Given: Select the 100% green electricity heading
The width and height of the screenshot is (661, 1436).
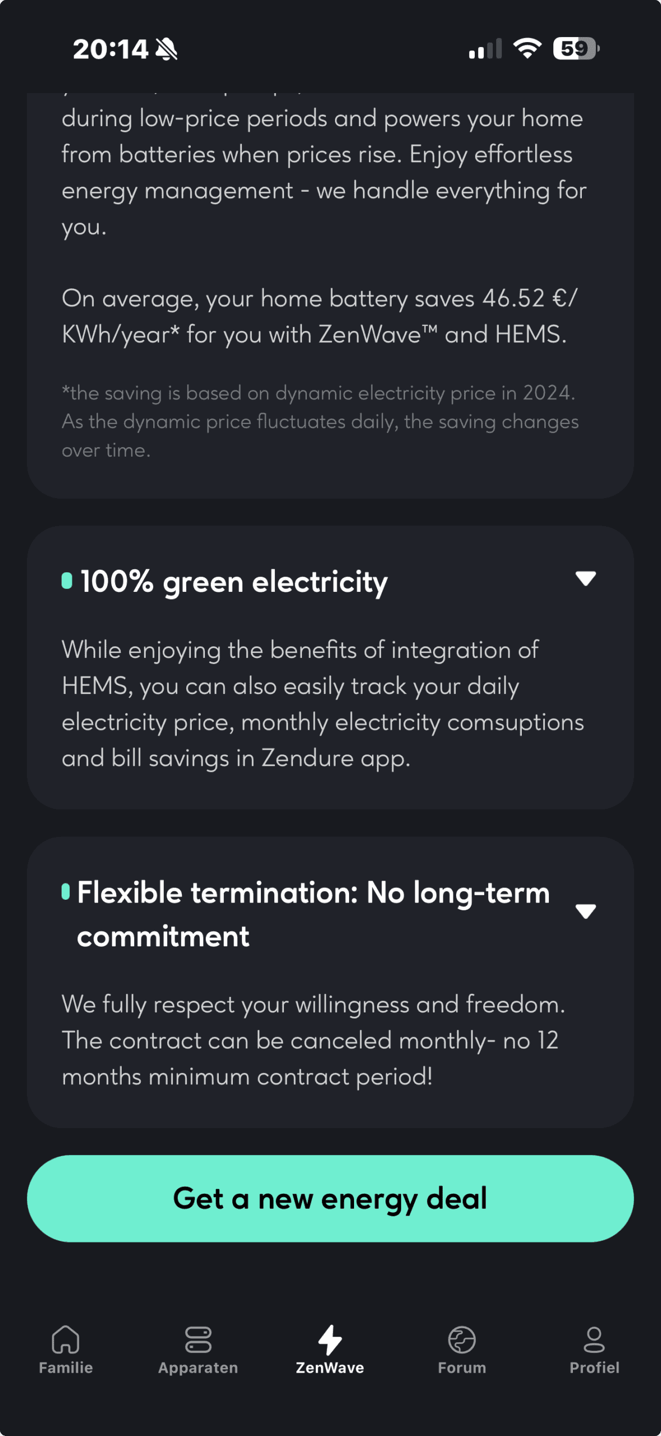Looking at the screenshot, I should 234,582.
